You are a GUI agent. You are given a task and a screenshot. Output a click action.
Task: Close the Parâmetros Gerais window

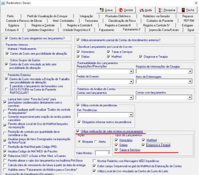[x=196, y=3]
